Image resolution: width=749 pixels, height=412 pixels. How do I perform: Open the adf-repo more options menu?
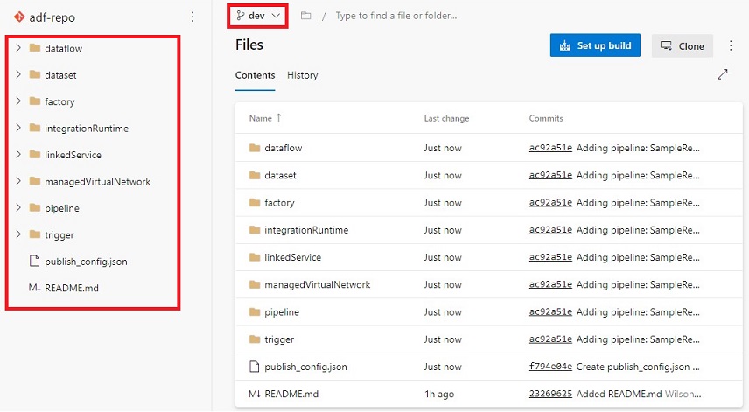coord(192,17)
